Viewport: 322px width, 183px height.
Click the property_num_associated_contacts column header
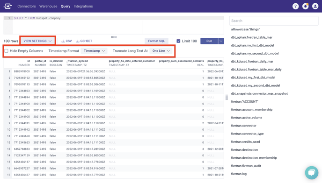[181, 61]
